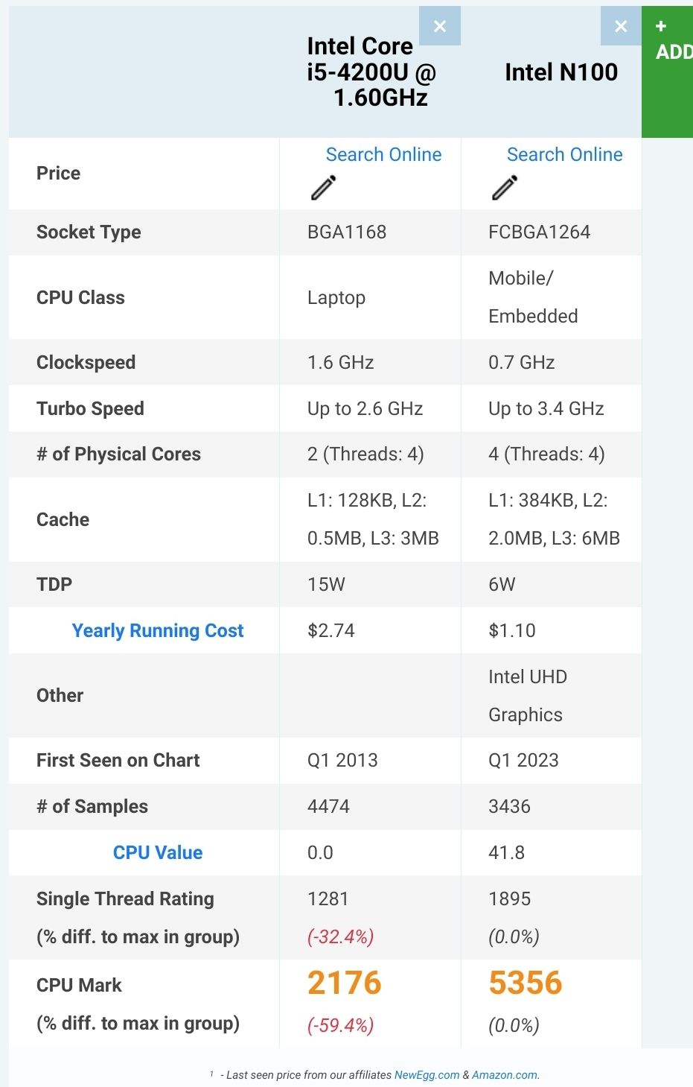Open Search Online for the Intel N100
Image resolution: width=693 pixels, height=1087 pixels.
[x=564, y=154]
